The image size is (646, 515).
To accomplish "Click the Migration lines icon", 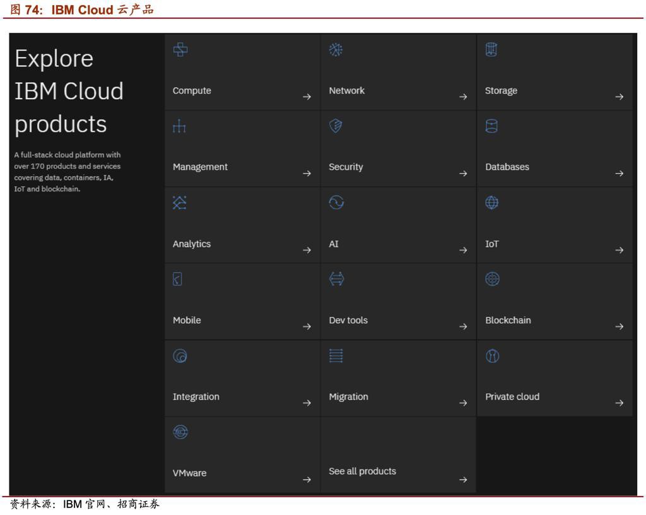I will click(336, 356).
